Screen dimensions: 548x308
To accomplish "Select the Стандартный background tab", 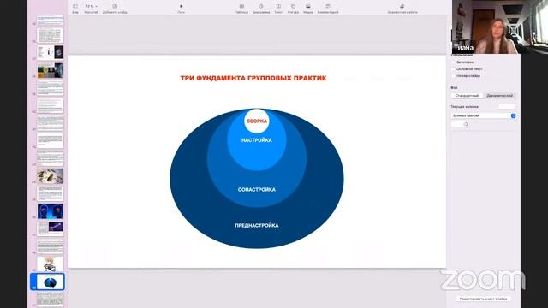I will [467, 95].
